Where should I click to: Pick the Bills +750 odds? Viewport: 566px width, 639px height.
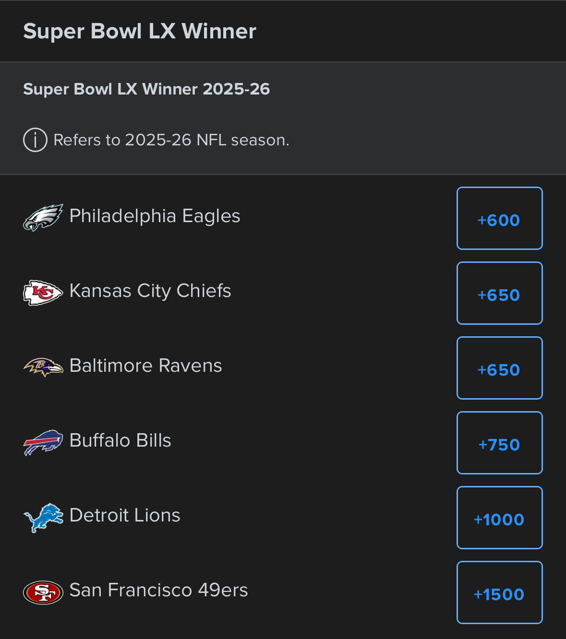point(499,443)
